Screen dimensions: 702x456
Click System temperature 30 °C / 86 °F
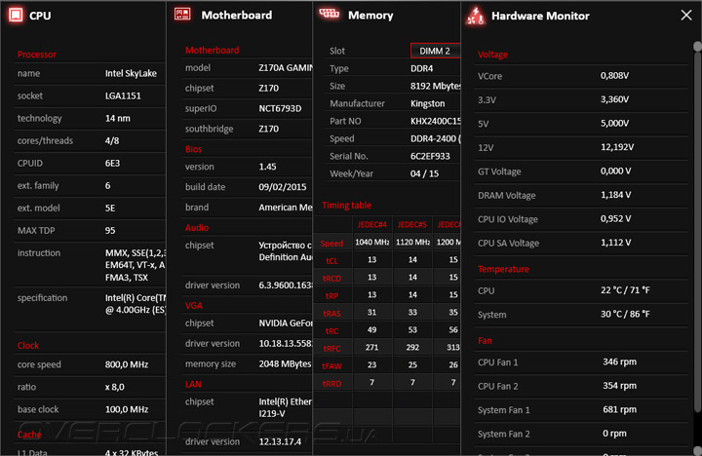point(625,314)
